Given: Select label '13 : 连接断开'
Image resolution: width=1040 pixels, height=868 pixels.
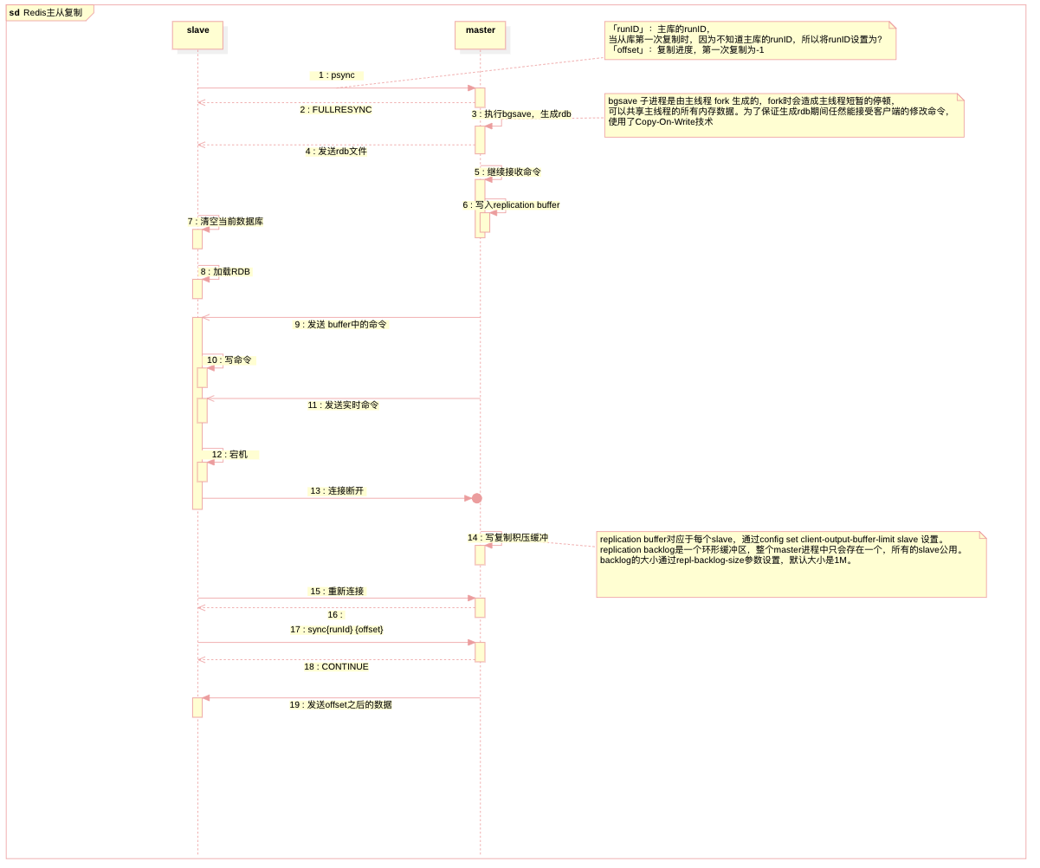Looking at the screenshot, I should (x=337, y=491).
